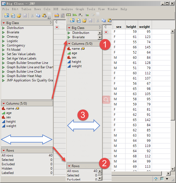Click the window list icon in the status bar

pyautogui.click(x=162, y=179)
